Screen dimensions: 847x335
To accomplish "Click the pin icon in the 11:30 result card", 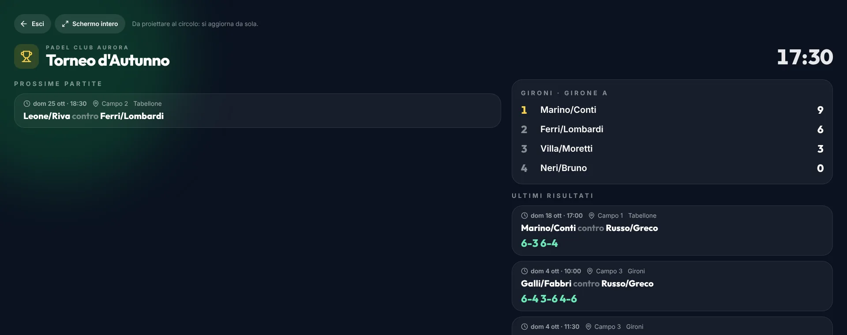I will 588,327.
